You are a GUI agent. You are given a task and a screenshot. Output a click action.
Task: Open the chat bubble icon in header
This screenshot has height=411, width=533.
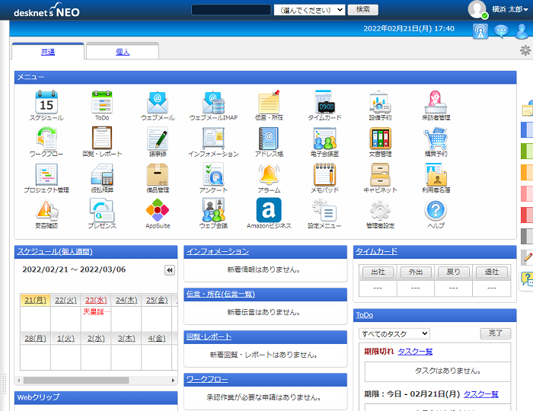[501, 31]
